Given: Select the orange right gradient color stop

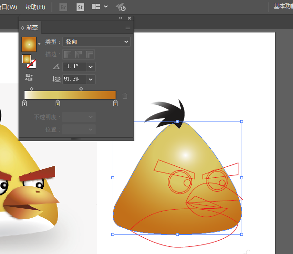Looking at the screenshot, I should point(115,103).
